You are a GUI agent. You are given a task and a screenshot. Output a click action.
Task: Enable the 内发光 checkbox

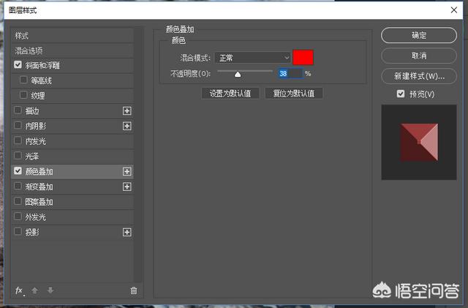(18, 140)
